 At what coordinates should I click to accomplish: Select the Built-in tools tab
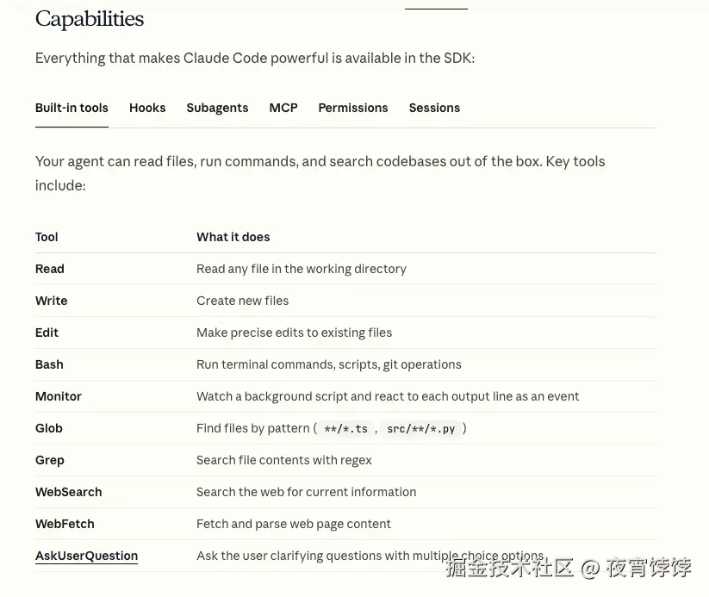tap(72, 108)
